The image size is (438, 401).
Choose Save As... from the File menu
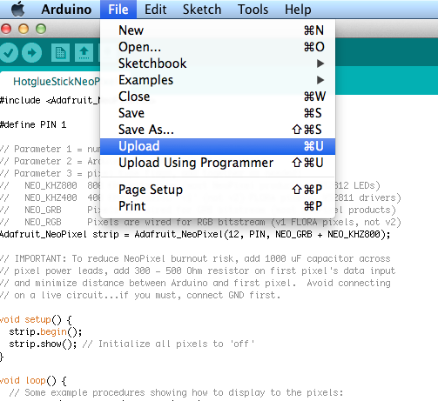tap(218, 130)
